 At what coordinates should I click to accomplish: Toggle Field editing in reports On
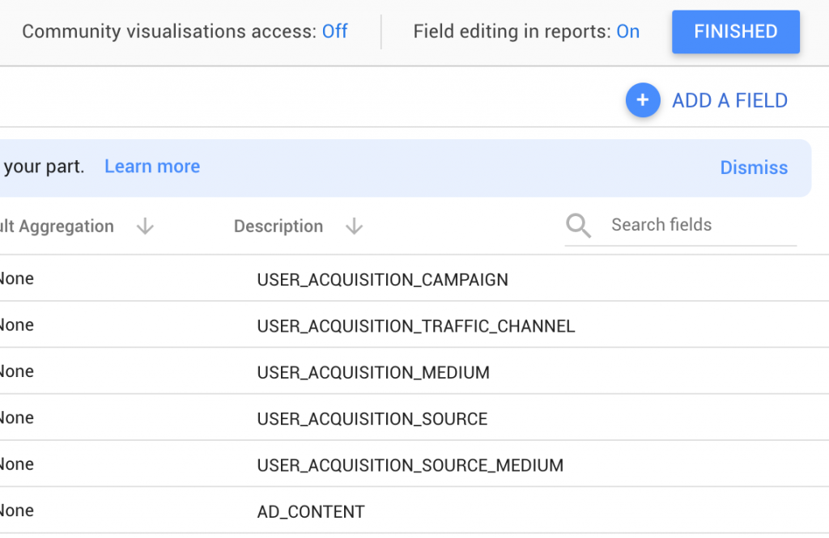(627, 32)
